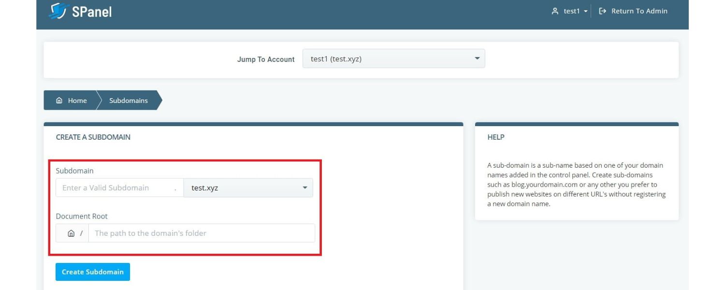Click the Document Root path input field
This screenshot has height=290, width=725.
pos(201,233)
